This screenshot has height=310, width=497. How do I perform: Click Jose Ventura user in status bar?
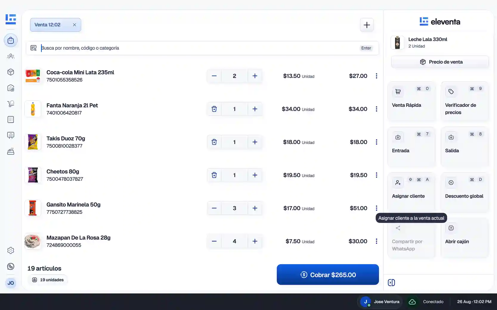(380, 302)
